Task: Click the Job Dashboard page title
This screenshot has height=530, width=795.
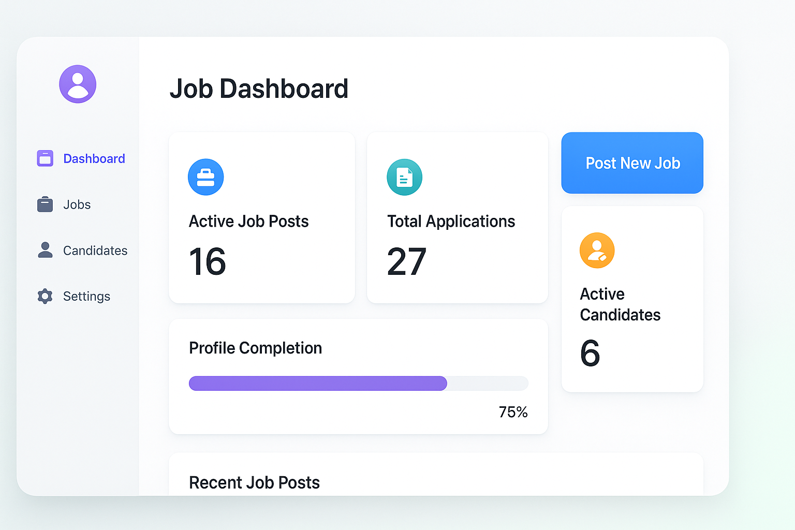Action: [x=259, y=89]
